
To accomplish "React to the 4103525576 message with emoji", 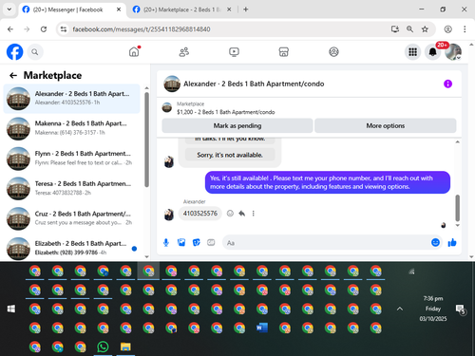I will pos(230,214).
